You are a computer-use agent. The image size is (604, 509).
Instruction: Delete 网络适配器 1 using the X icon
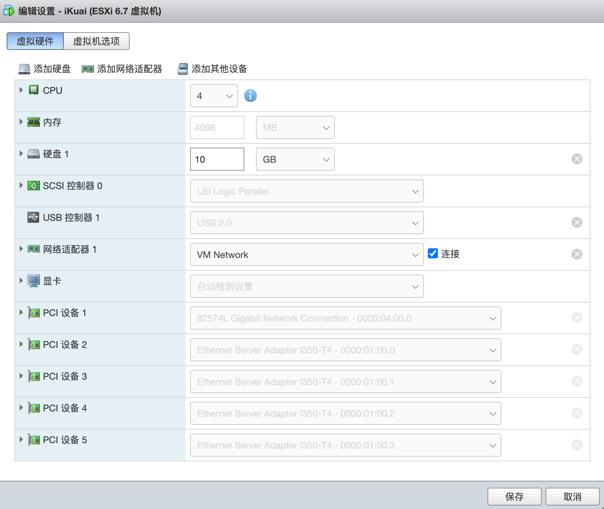tap(577, 254)
